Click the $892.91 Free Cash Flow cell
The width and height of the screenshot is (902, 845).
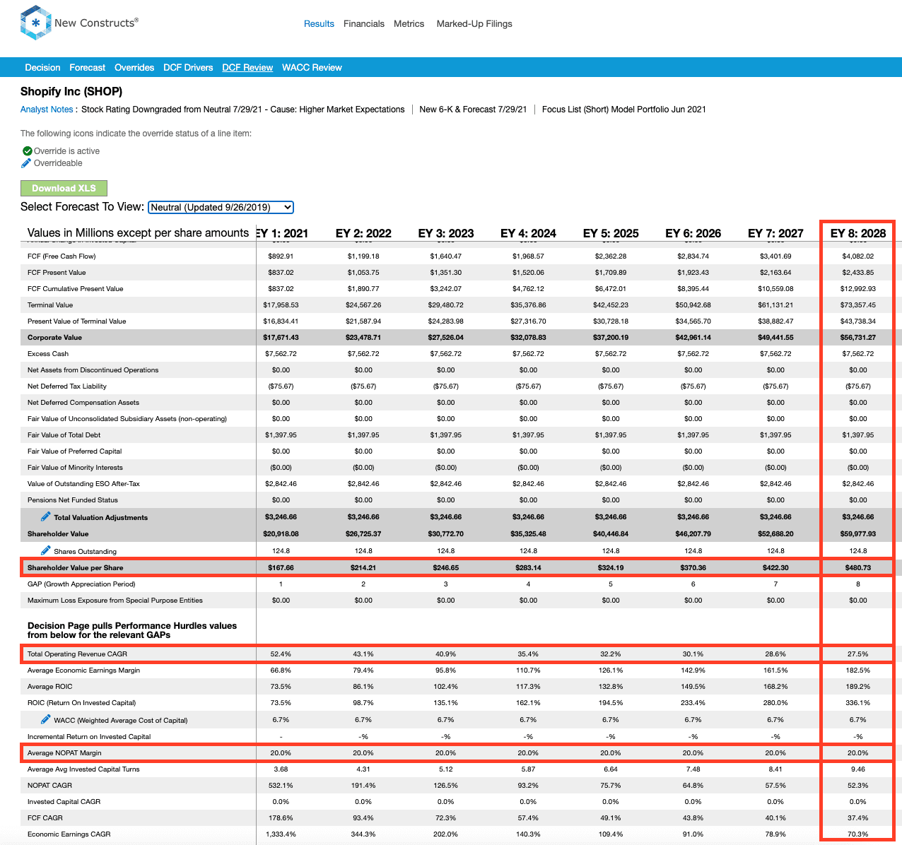(x=281, y=256)
